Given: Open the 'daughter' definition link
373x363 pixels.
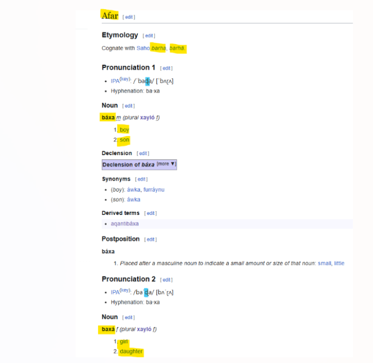Looking at the screenshot, I should 131,352.
